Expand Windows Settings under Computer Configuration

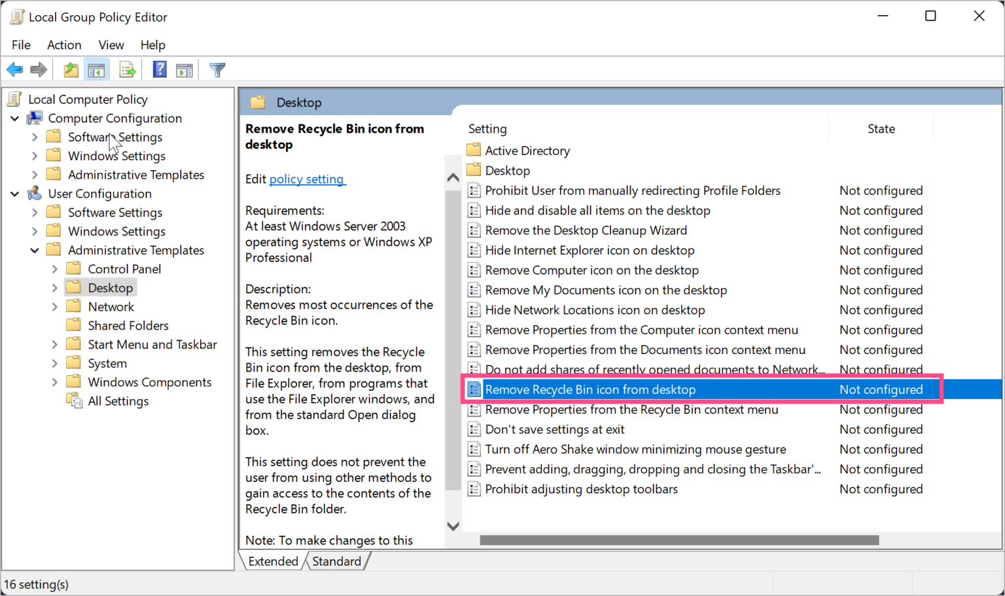click(x=35, y=156)
